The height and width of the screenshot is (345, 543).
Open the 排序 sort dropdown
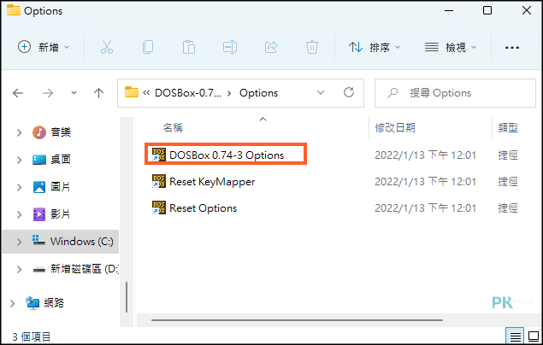point(375,47)
